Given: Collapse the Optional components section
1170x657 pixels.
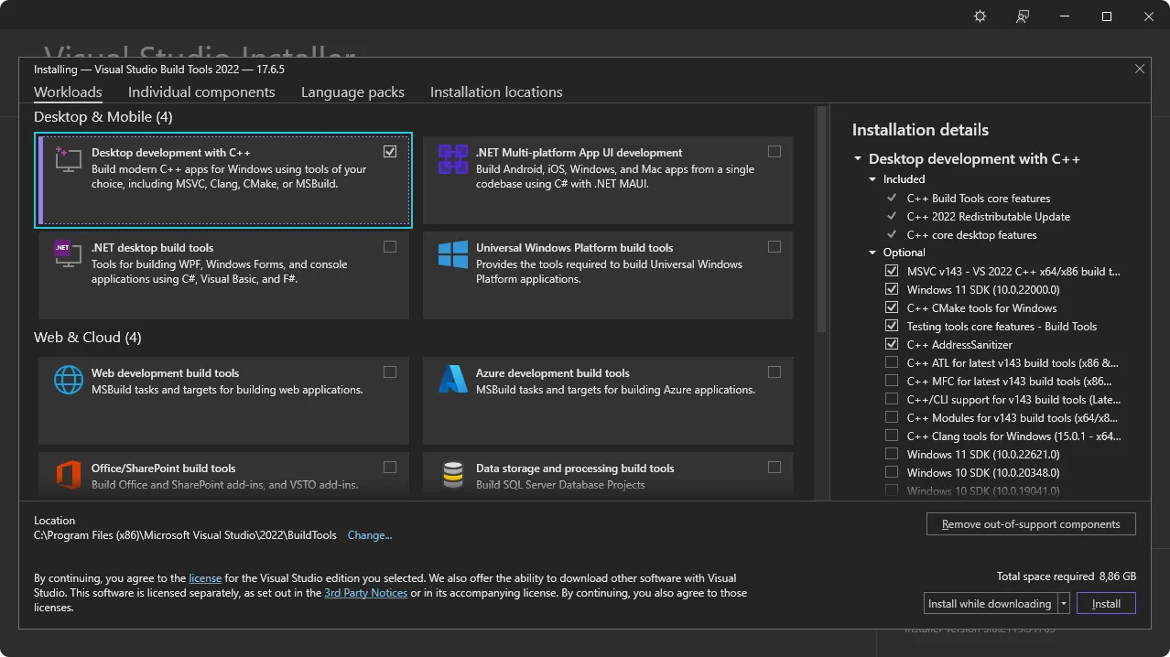Looking at the screenshot, I should (871, 252).
